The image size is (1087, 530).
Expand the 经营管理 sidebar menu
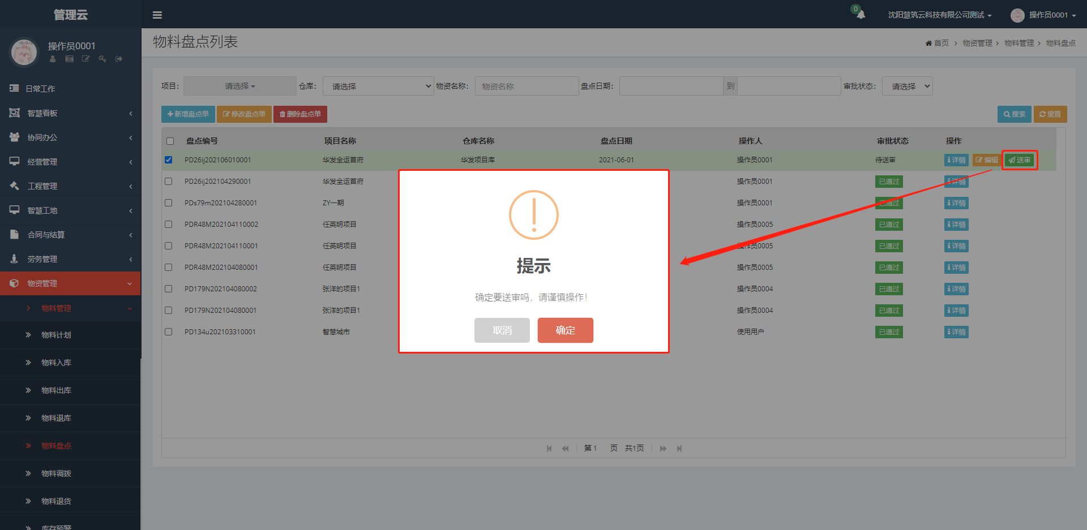tap(70, 162)
